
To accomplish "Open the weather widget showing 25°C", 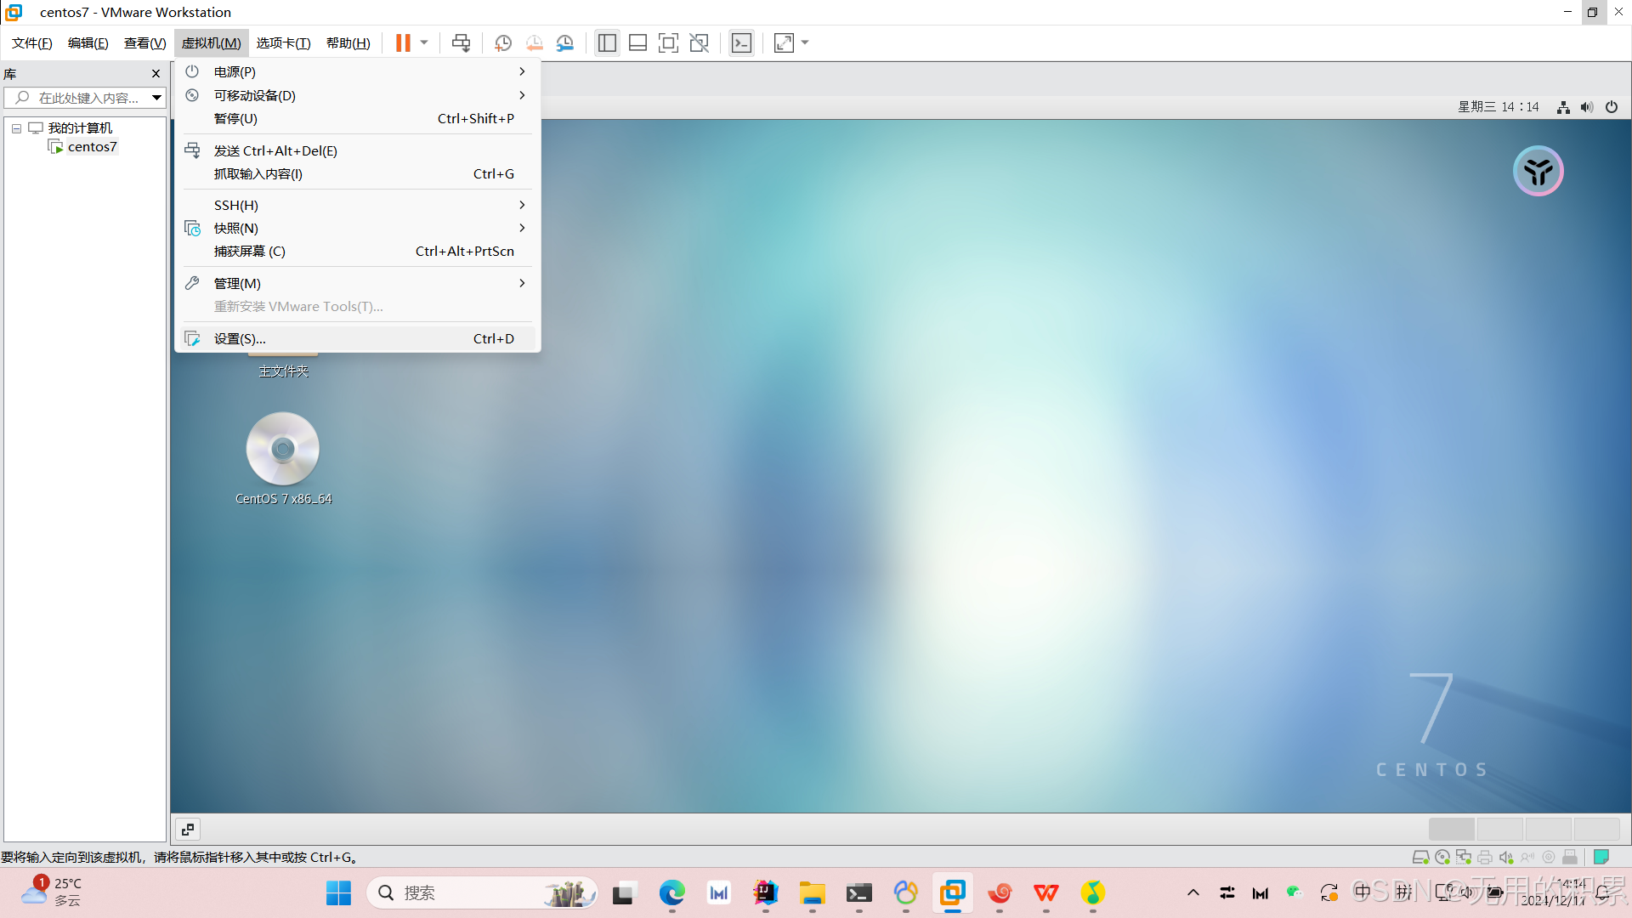I will click(x=53, y=892).
